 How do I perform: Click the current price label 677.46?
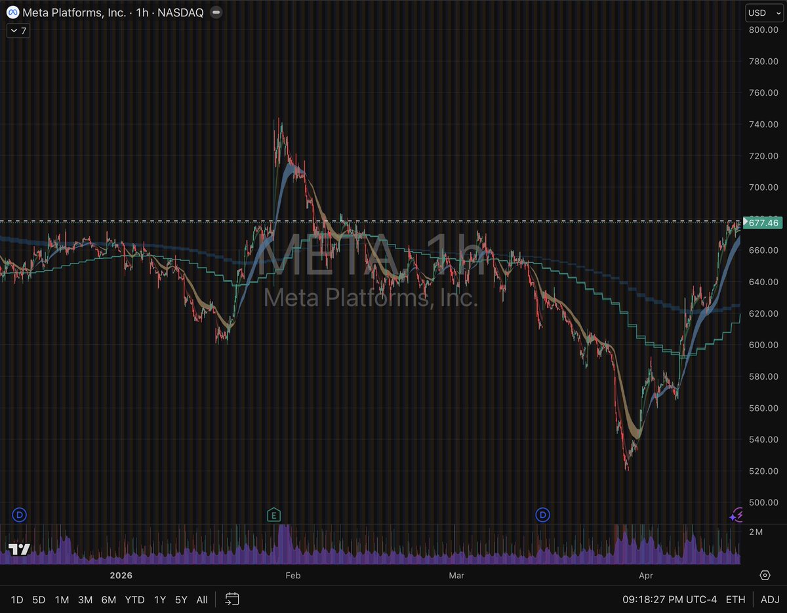pyautogui.click(x=763, y=224)
